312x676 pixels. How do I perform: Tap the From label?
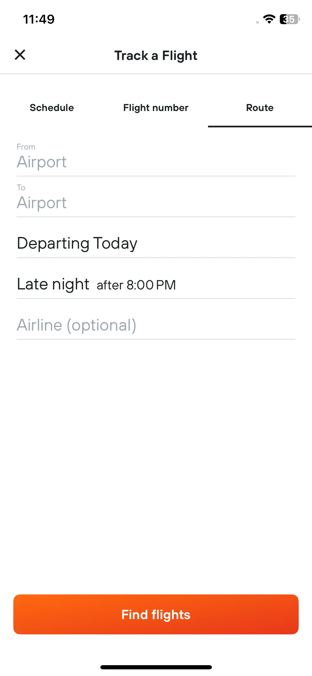tap(26, 147)
